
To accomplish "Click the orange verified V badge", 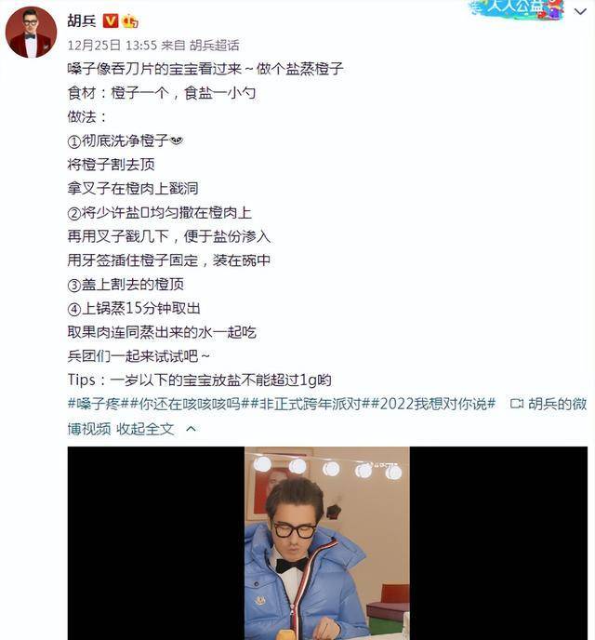I will (x=110, y=20).
